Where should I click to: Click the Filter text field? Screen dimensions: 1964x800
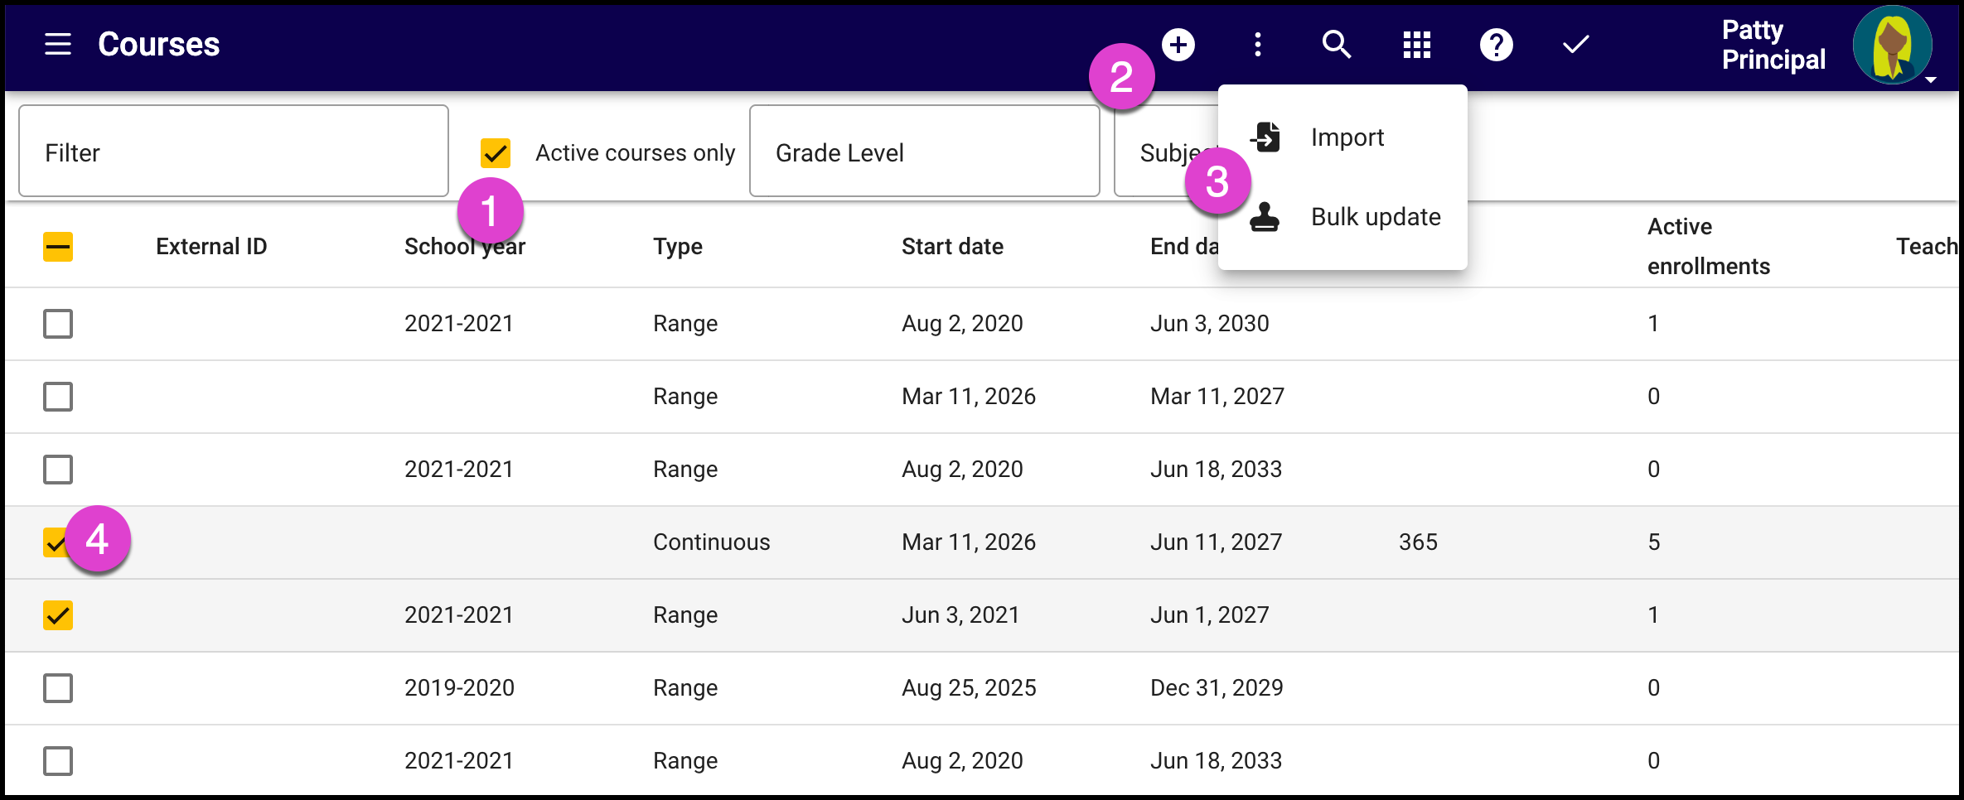[x=234, y=152]
